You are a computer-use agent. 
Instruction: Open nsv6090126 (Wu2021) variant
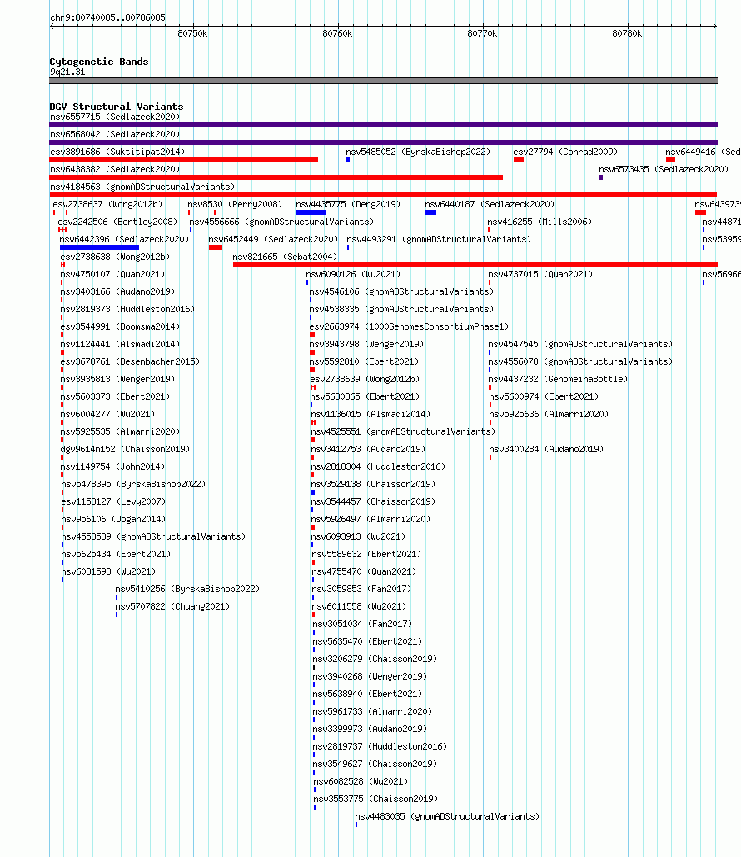[353, 274]
